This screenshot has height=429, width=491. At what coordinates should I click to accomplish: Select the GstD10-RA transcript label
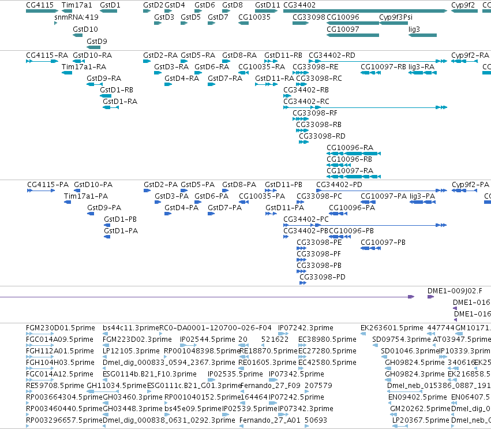pos(92,55)
